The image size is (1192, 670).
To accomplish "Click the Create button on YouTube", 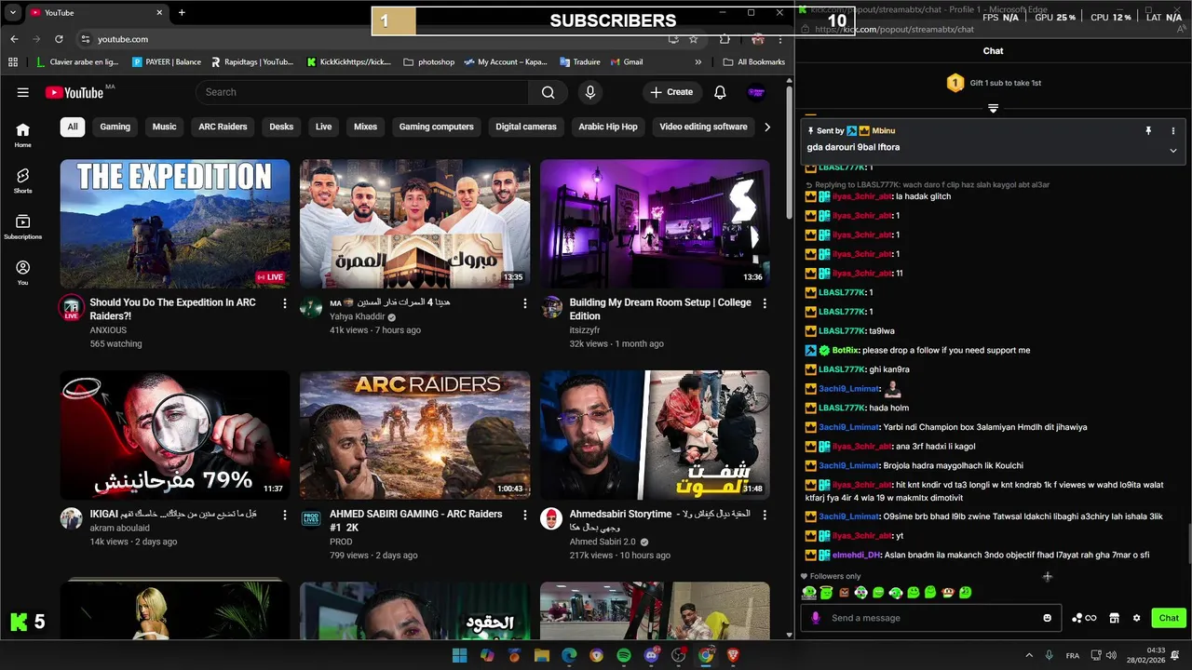I will 671,92.
